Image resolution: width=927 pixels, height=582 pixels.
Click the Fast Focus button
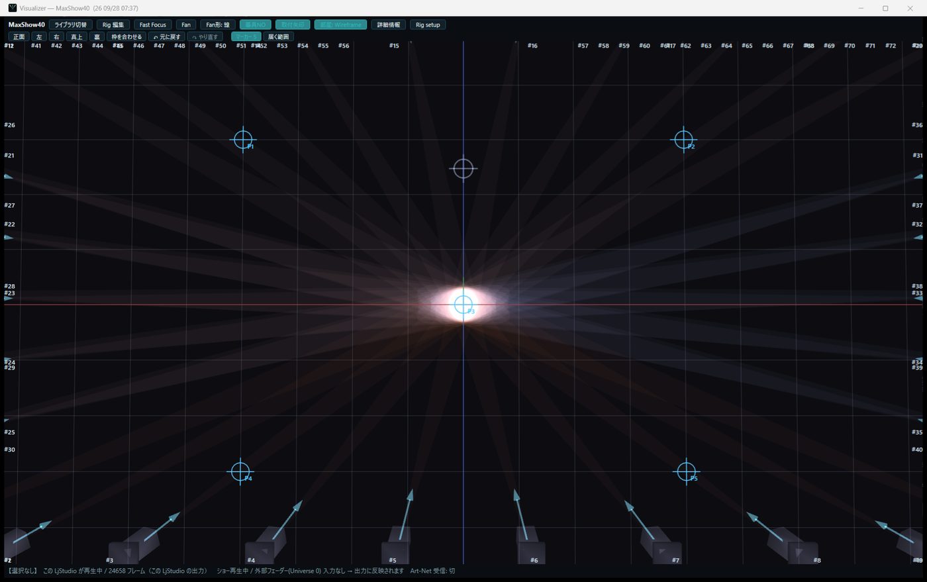tap(153, 24)
